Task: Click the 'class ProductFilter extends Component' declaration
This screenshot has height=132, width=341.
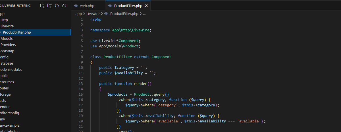Action: point(131,57)
